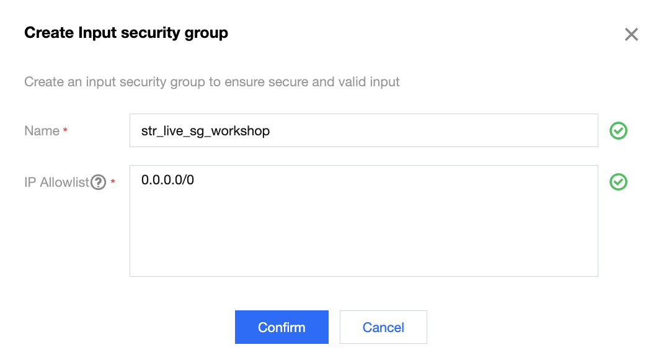Click the green checkmark beside Name field

(x=618, y=131)
